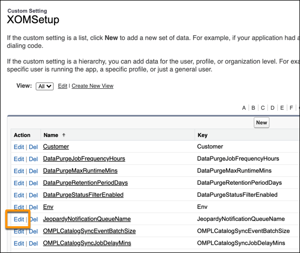Edit the DataPurgeRetentionPeriodDays row

click(19, 183)
